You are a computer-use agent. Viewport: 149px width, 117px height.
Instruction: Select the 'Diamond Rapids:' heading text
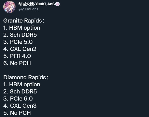pos(26,77)
